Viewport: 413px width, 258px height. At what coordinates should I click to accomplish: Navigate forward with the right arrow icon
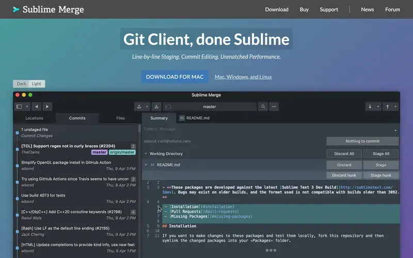pyautogui.click(x=47, y=107)
